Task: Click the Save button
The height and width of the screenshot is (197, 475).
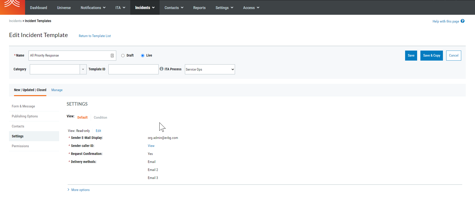Action: point(411,56)
